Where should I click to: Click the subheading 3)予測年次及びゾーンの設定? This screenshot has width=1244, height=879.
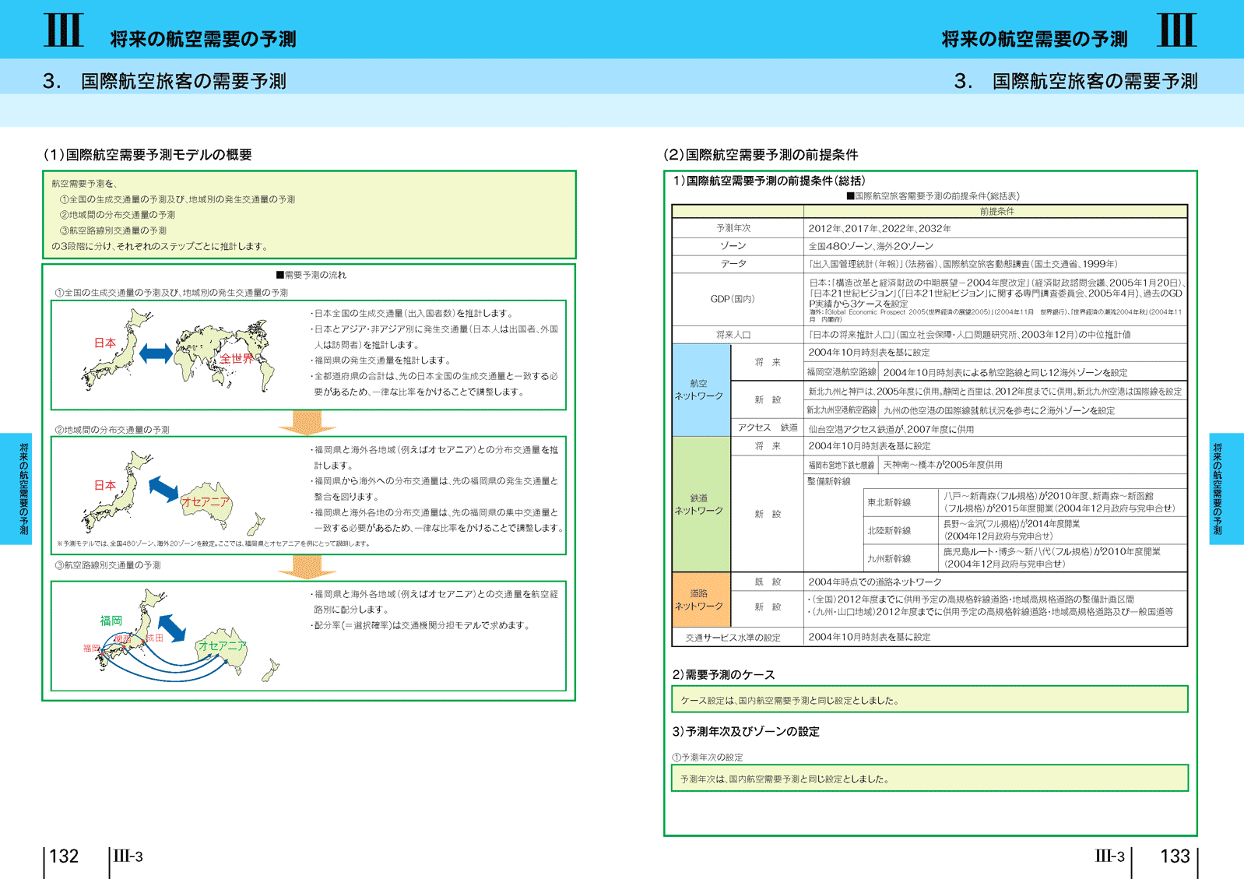746,732
